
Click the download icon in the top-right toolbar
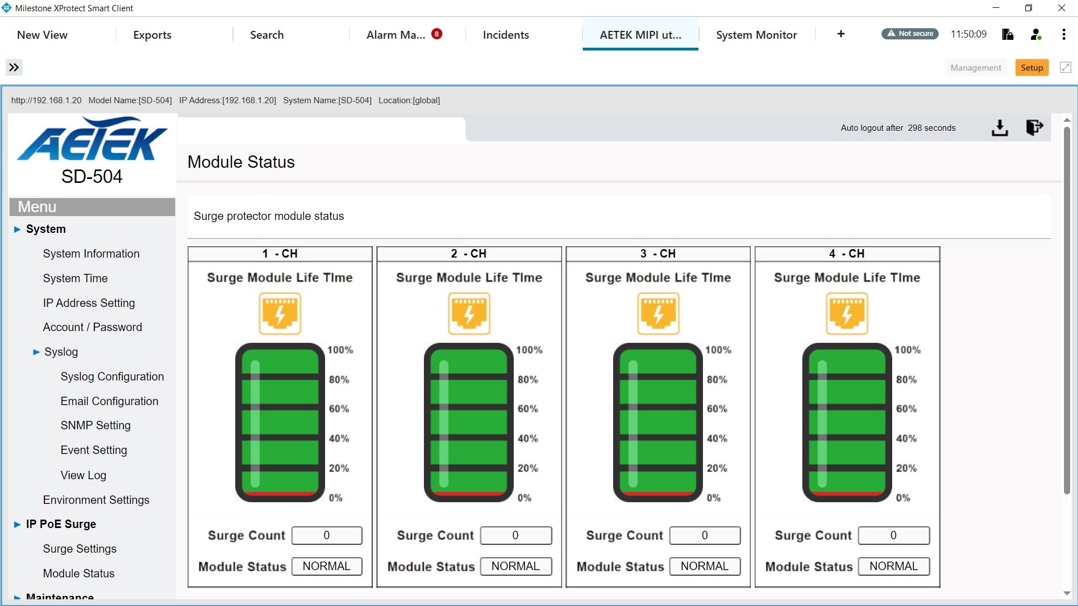click(x=1001, y=126)
